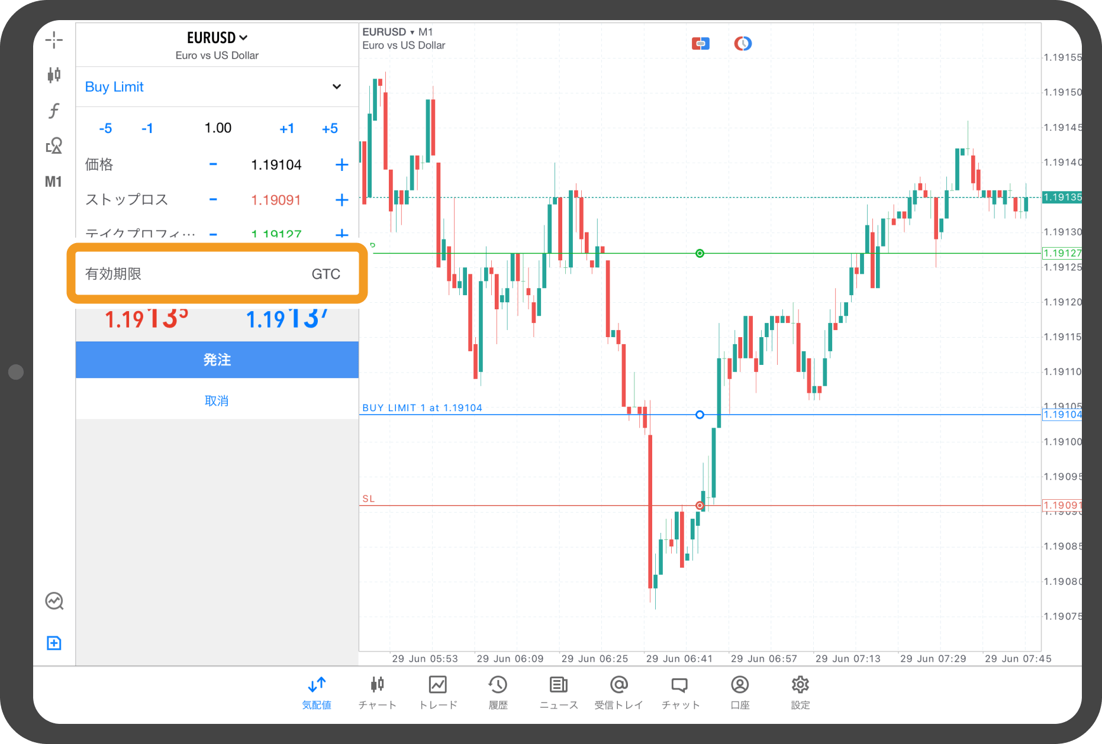Select the green take profit line handle

pos(700,253)
